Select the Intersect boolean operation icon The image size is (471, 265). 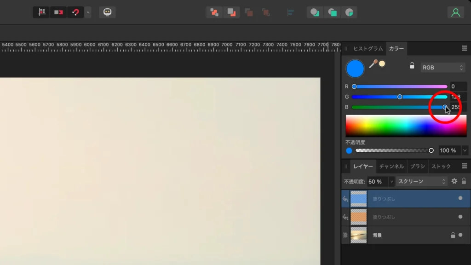point(348,12)
